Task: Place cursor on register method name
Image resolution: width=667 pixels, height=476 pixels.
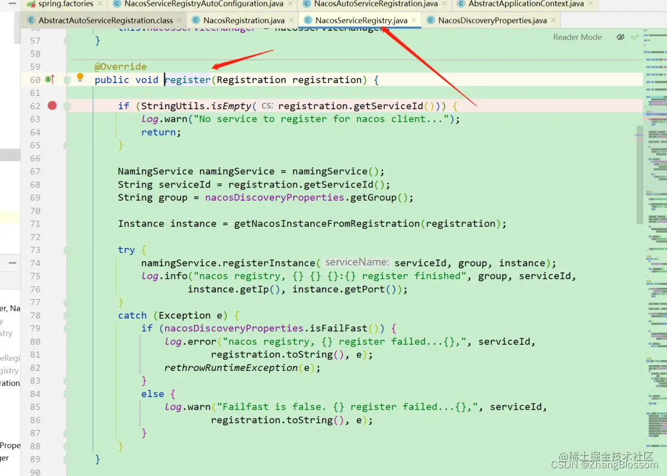Action: pos(188,80)
